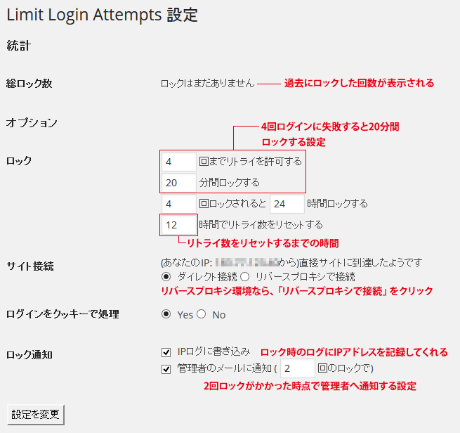Select the ダイレクト接続 radio button
Viewport: 460px width, 433px height.
[x=166, y=276]
